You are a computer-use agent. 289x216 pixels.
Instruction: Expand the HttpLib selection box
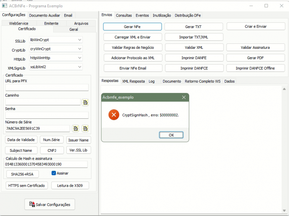pyautogui.click(x=56, y=58)
